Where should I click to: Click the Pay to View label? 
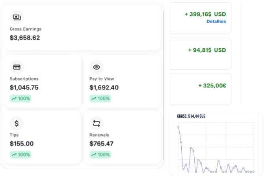pos(102,79)
